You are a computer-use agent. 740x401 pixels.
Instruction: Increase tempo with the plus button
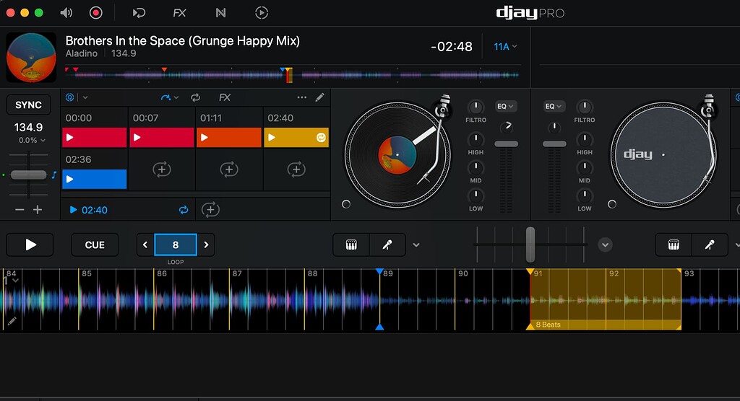[38, 210]
